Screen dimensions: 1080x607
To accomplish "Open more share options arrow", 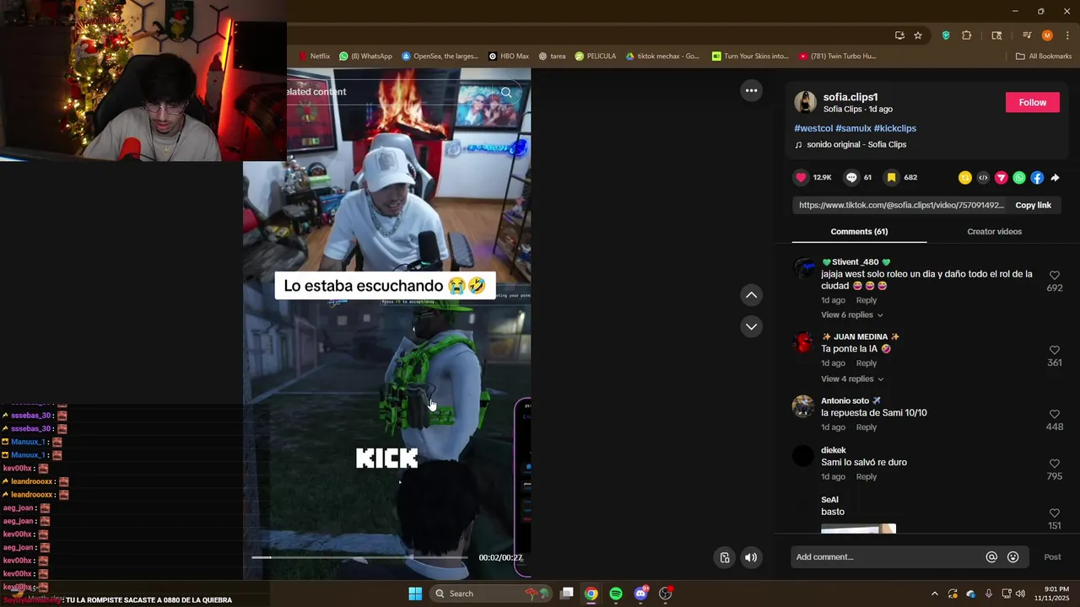I will tap(1055, 177).
